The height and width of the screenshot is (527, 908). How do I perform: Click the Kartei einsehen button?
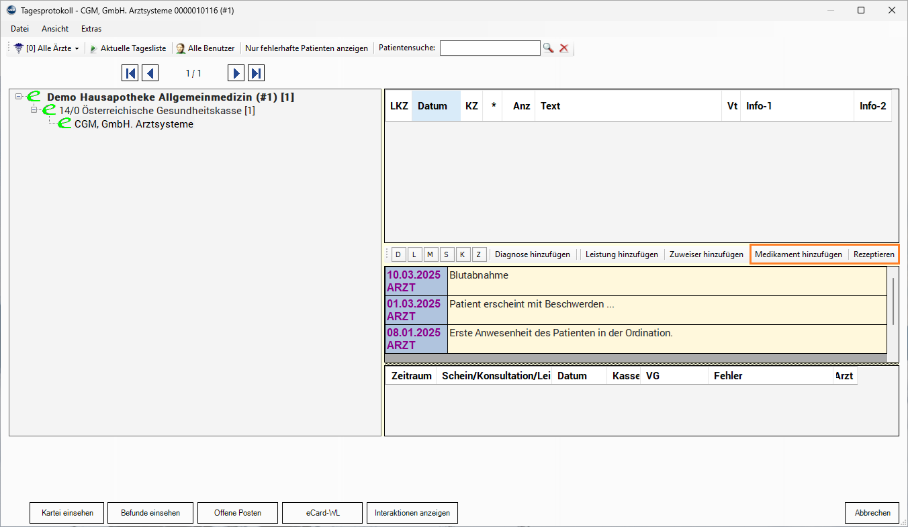coord(67,513)
